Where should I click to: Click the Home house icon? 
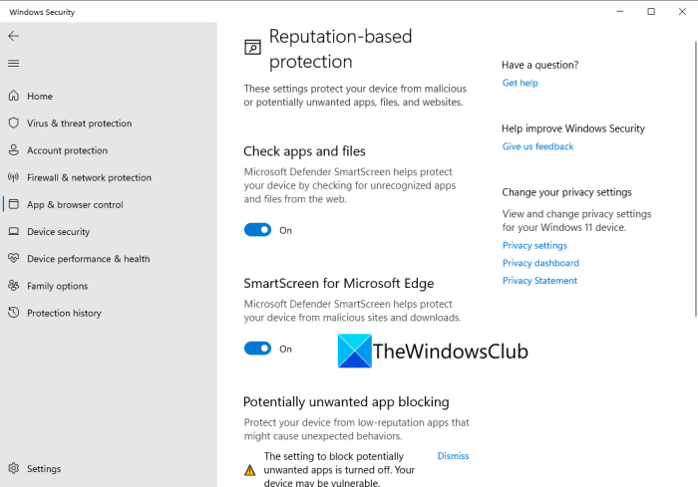pos(14,97)
